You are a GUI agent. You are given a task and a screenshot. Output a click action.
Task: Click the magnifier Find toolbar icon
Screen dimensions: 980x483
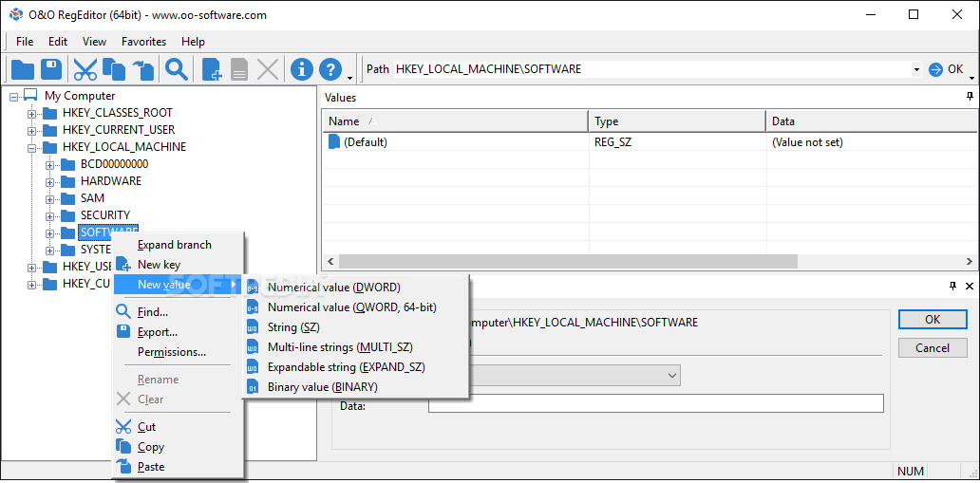click(177, 69)
